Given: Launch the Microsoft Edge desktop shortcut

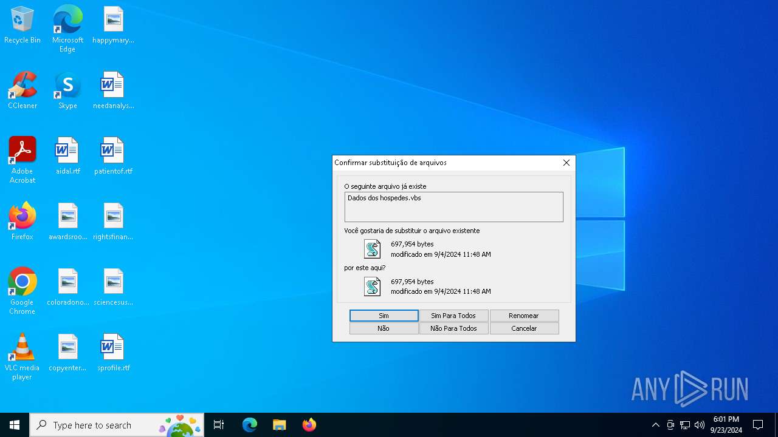Looking at the screenshot, I should coord(67,29).
